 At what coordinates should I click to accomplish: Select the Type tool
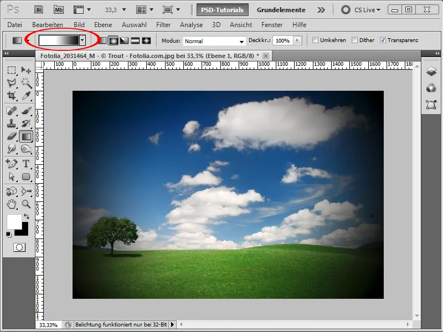click(x=26, y=163)
